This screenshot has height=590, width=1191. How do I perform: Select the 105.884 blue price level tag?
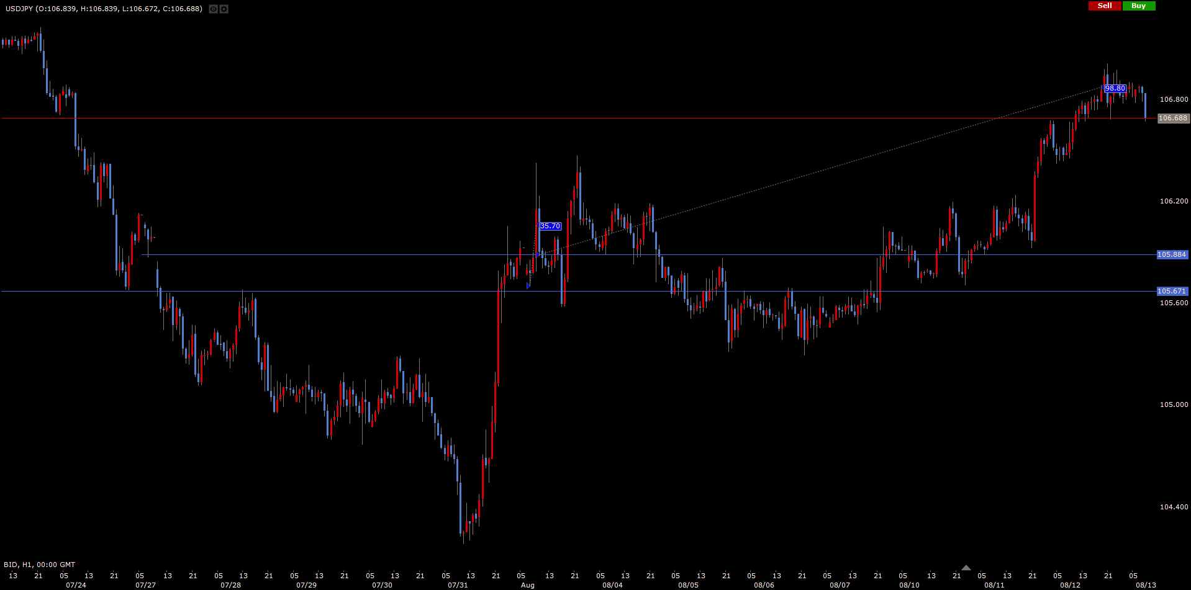pos(1172,255)
